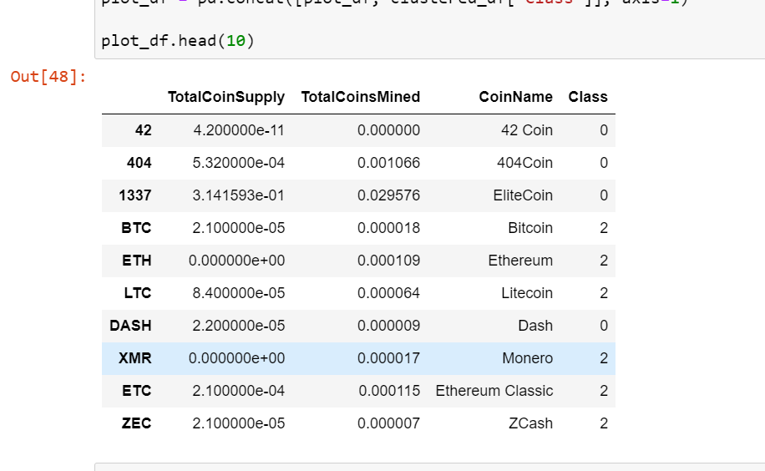
Task: Click the CoinName column header
Action: point(515,97)
